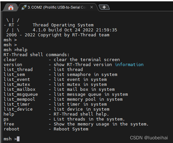Select the COM2 Prolific USB-to-Serial tab
The width and height of the screenshot is (173, 143).
tap(57, 7)
